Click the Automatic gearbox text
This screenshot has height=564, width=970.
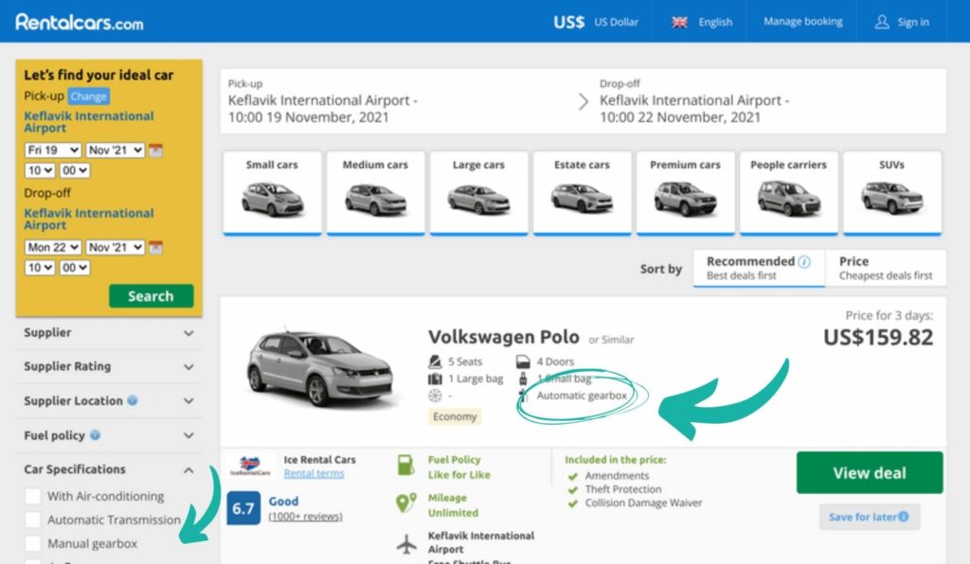point(582,396)
